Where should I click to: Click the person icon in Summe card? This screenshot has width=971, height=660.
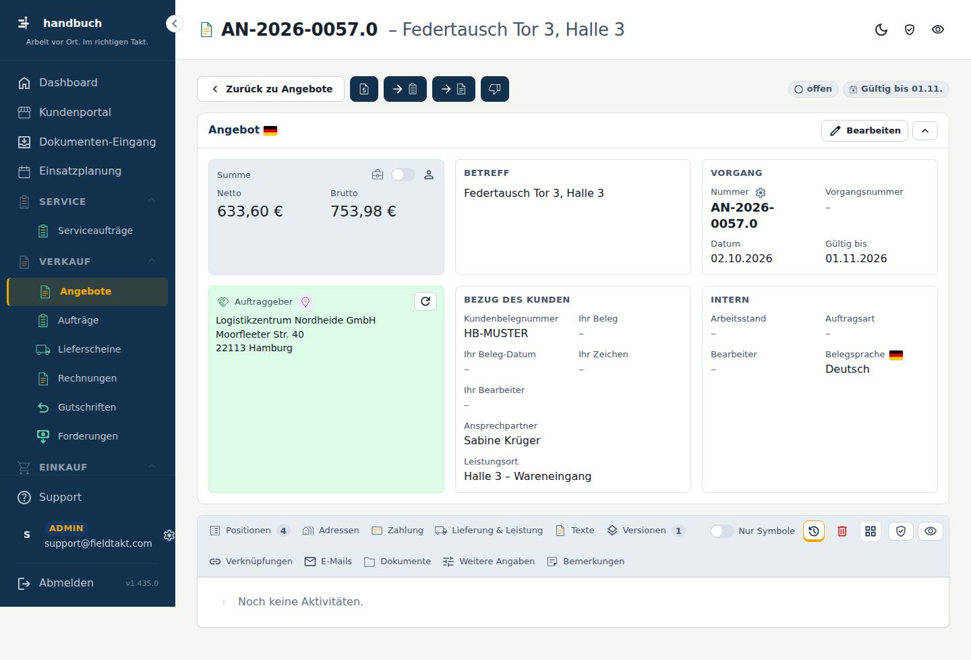coord(429,175)
